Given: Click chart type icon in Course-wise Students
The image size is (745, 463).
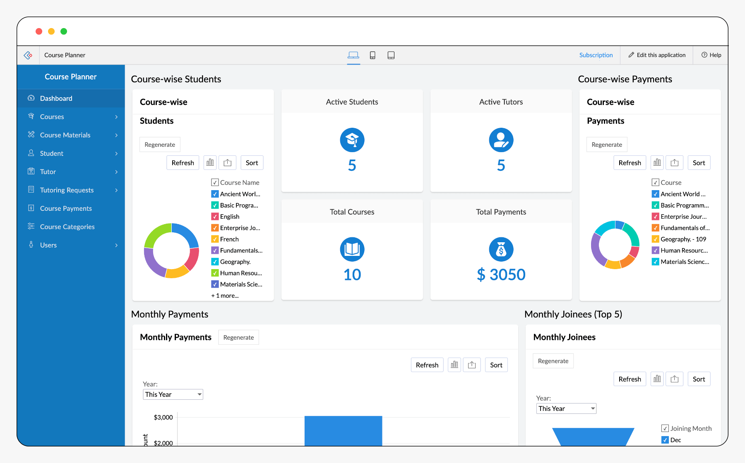Looking at the screenshot, I should pyautogui.click(x=210, y=163).
